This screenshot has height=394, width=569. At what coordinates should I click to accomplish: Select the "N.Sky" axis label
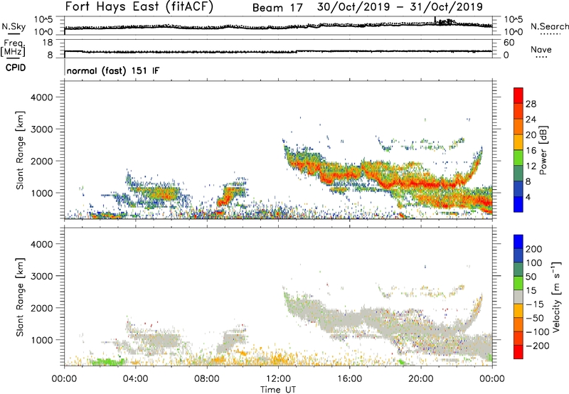click(14, 26)
